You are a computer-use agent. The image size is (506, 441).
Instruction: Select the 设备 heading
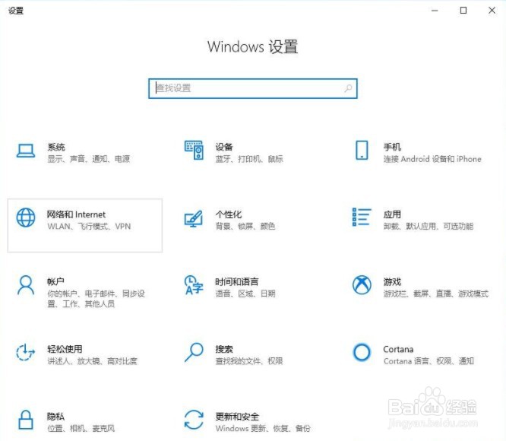click(224, 148)
